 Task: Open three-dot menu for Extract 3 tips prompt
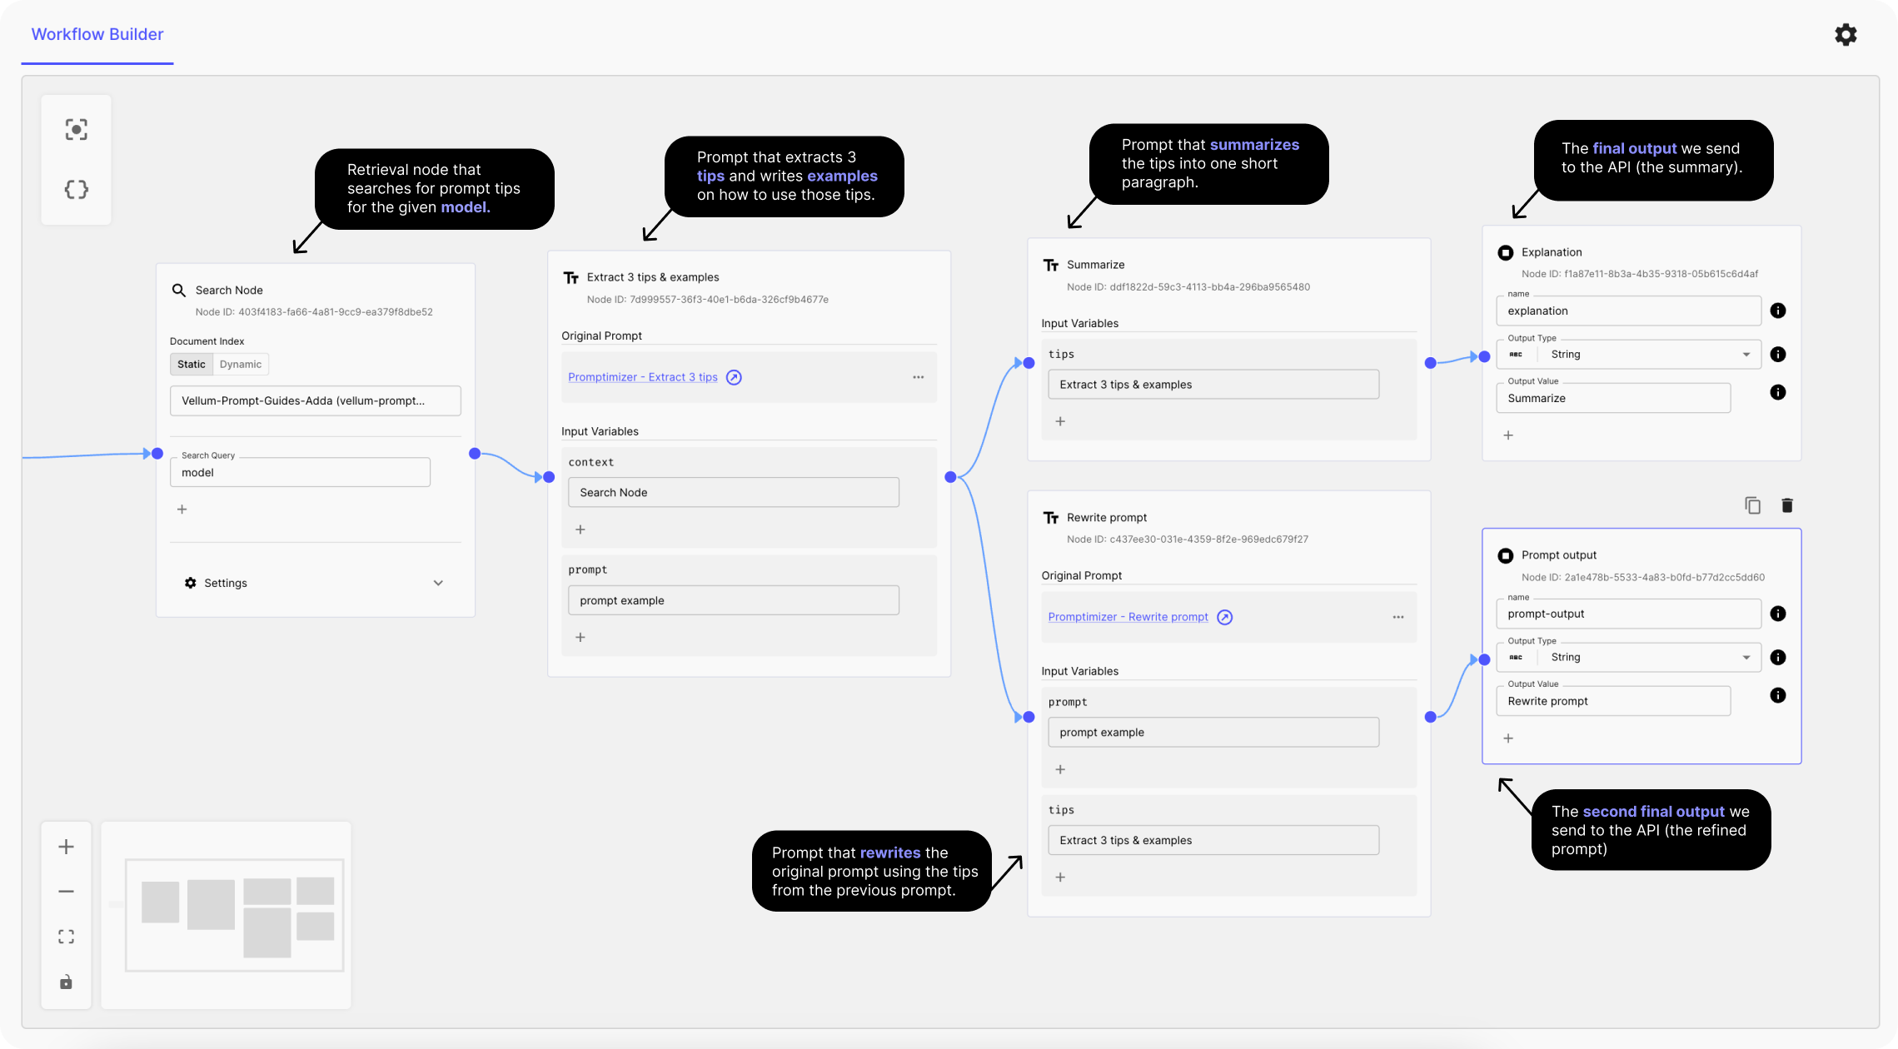pos(918,377)
